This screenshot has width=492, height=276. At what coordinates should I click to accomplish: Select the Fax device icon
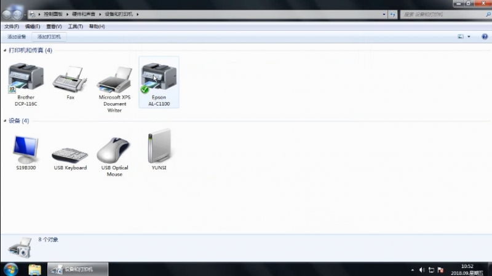[x=69, y=79]
